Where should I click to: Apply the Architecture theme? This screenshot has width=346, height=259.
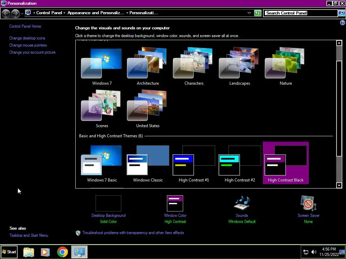148,66
